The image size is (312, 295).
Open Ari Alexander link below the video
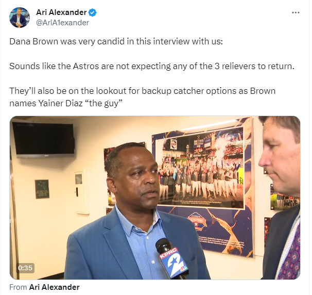[x=55, y=287]
